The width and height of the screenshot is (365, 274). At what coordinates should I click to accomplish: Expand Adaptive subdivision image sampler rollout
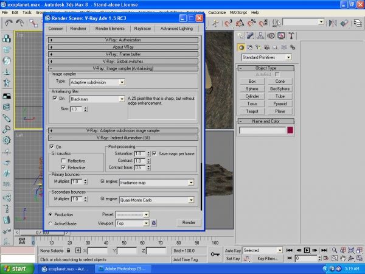tap(123, 130)
